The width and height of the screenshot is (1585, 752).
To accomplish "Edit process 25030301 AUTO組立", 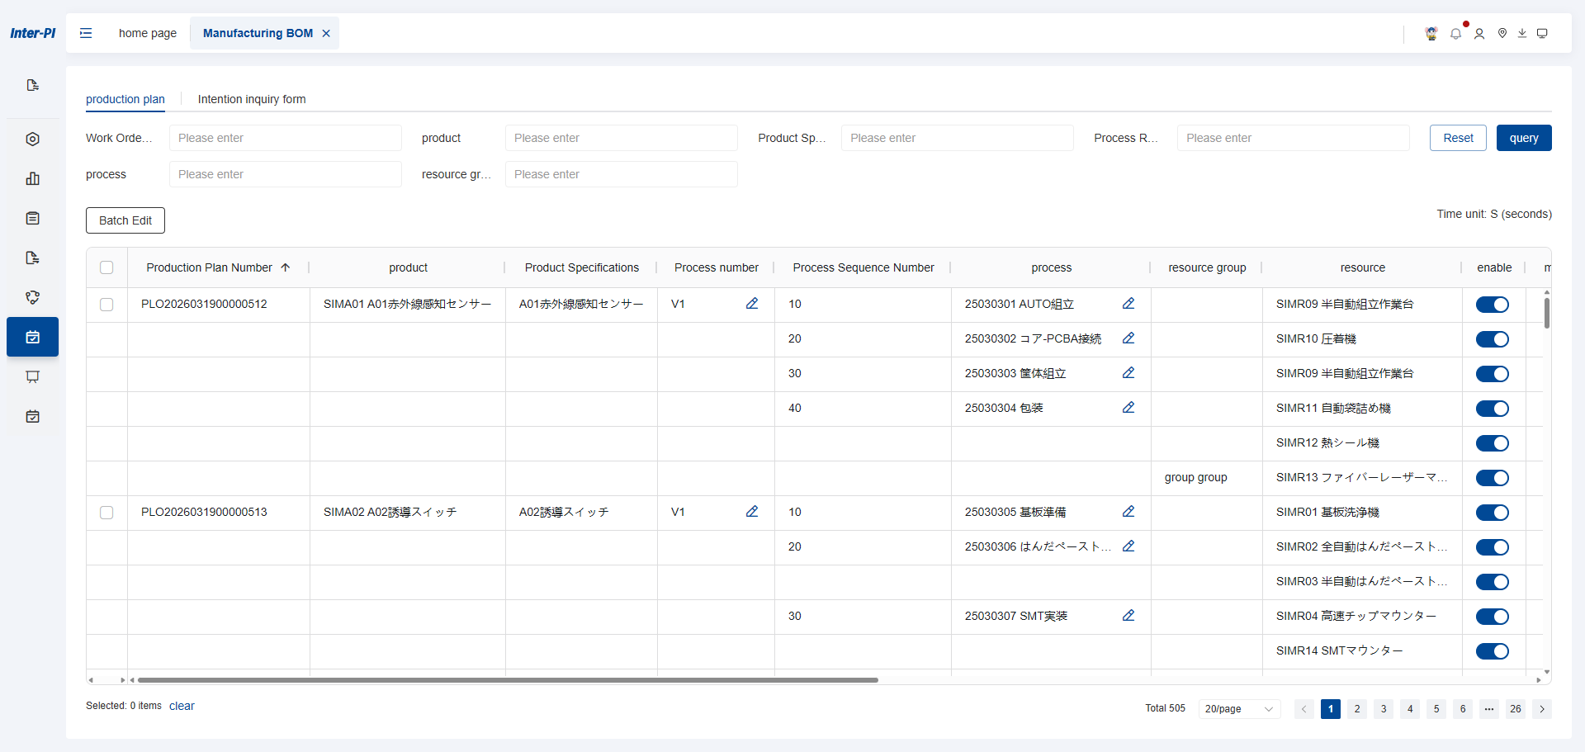I will pos(1128,304).
